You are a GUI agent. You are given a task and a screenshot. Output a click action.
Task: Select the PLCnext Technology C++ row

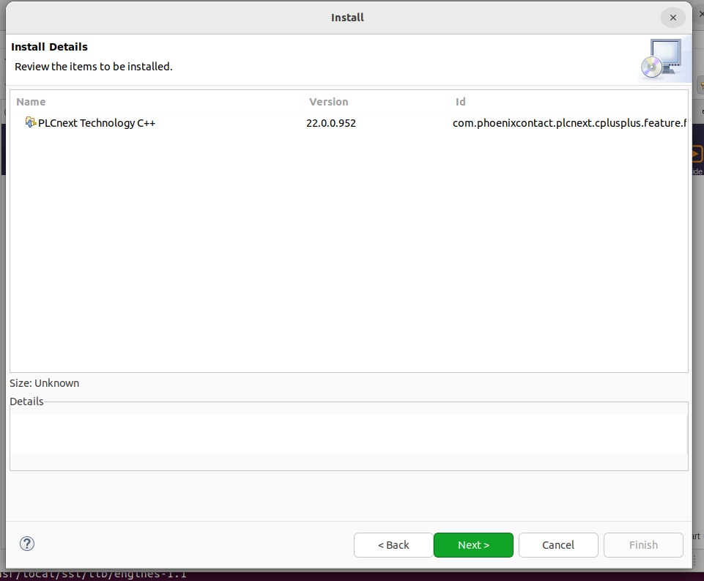tap(349, 123)
